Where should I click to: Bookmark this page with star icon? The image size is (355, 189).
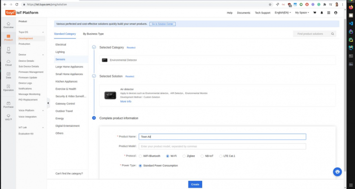[270, 4]
